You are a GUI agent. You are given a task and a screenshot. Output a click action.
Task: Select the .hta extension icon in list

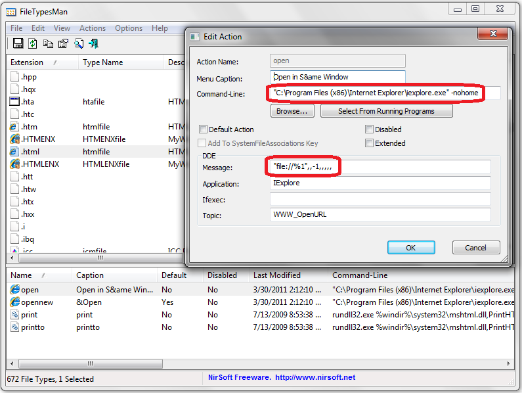point(15,102)
